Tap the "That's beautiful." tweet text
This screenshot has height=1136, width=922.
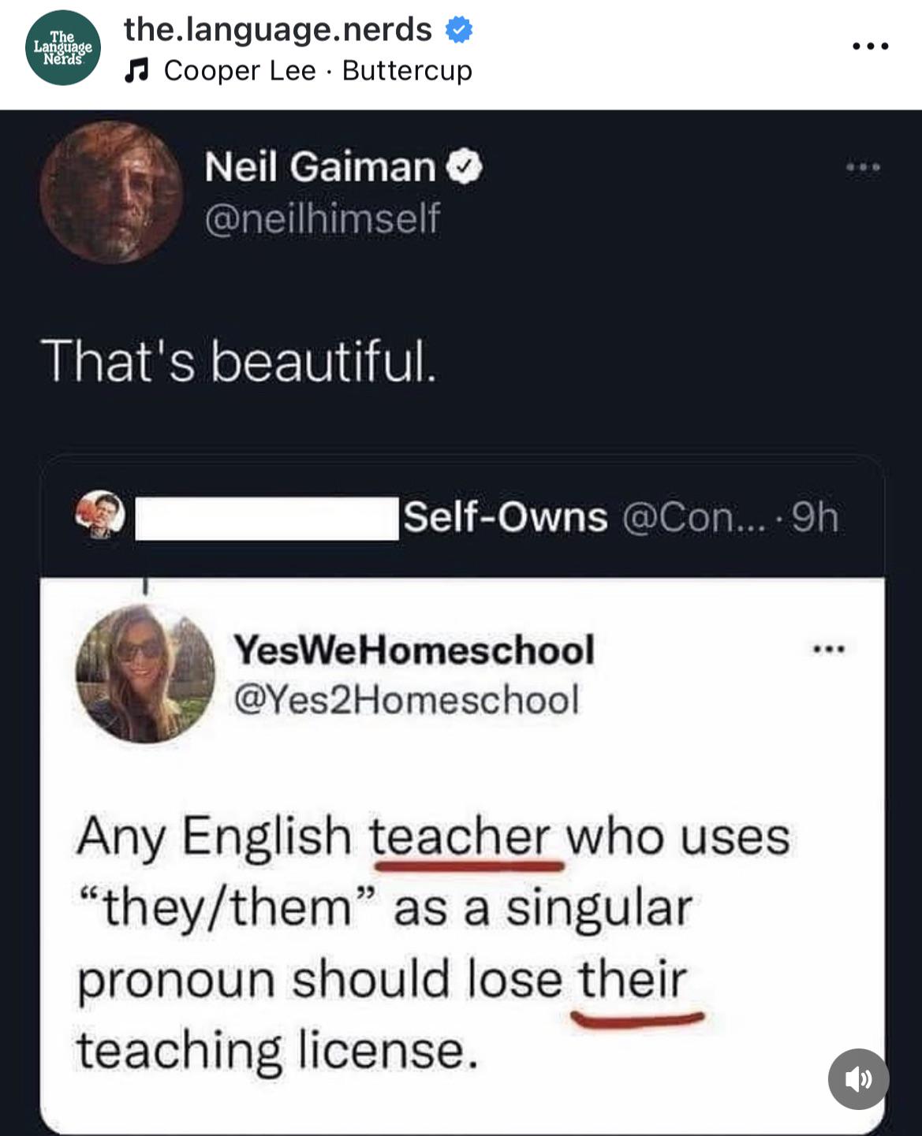click(x=240, y=361)
